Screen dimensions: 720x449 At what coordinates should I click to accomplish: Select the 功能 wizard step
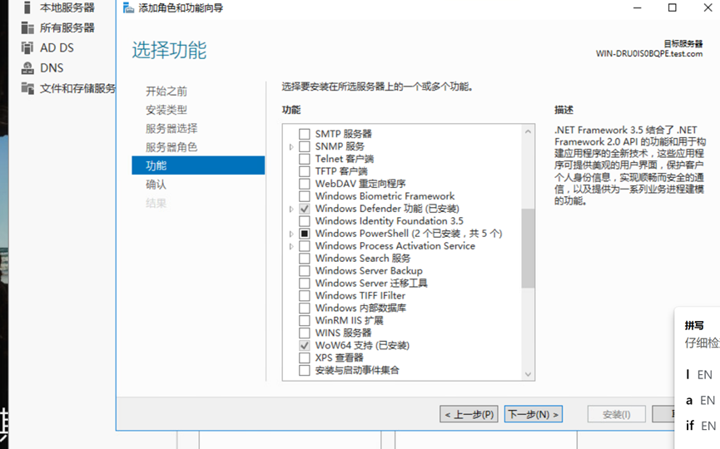(198, 165)
